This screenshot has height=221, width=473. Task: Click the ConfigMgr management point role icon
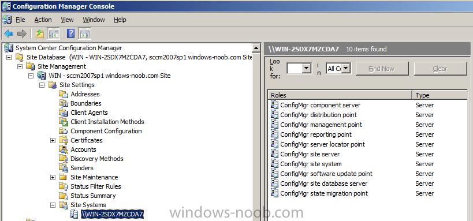[274, 125]
